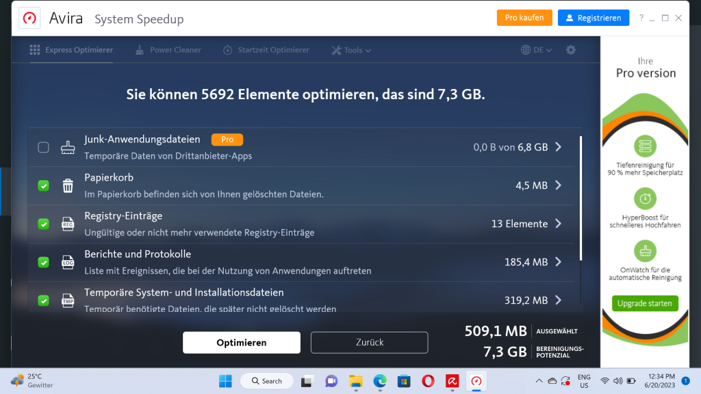Click the TMP icon for temporary files
701x394 pixels.
click(68, 300)
